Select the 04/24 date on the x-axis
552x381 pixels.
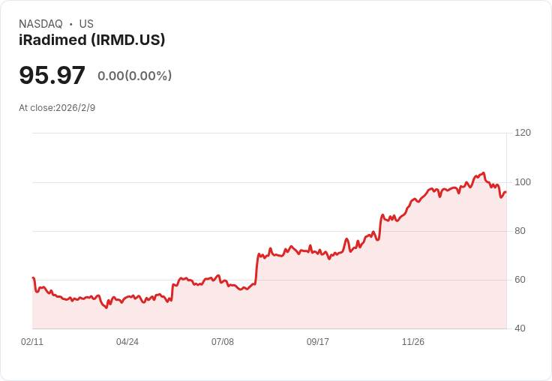127,342
